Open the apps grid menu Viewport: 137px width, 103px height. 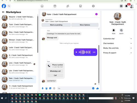coord(121,6)
